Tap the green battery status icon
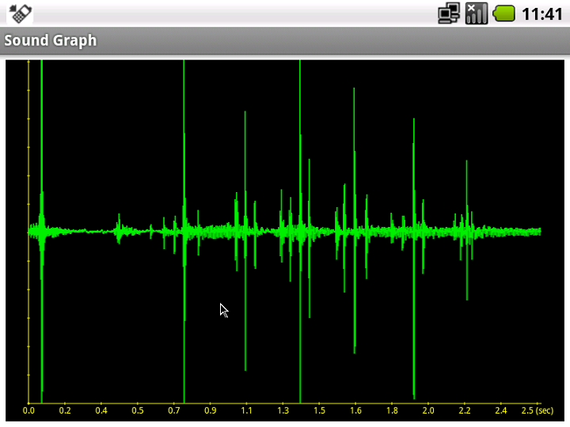This screenshot has height=427, width=570. pos(504,13)
